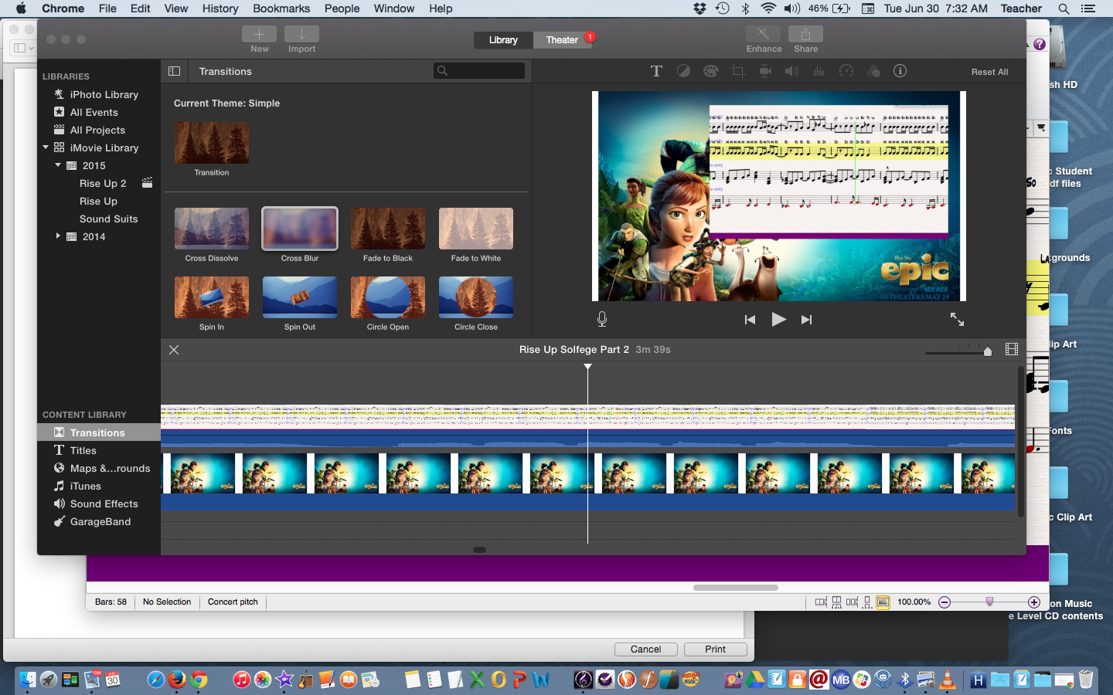Viewport: 1113px width, 695px height.
Task: Show clip information with the info icon
Action: coord(900,71)
